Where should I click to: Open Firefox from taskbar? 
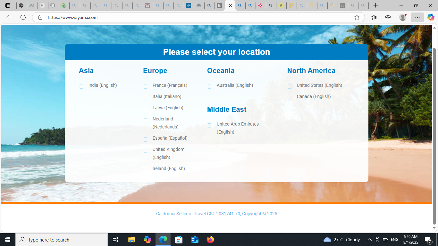[x=210, y=240]
